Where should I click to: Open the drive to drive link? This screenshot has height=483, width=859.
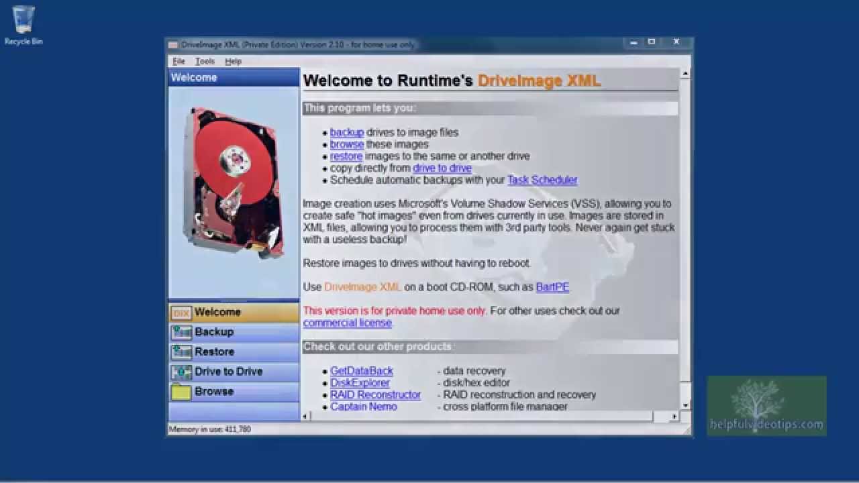[442, 168]
